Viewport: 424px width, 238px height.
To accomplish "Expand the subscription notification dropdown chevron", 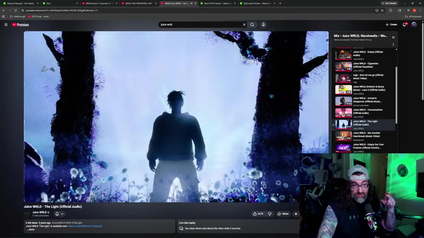I will tap(62, 214).
